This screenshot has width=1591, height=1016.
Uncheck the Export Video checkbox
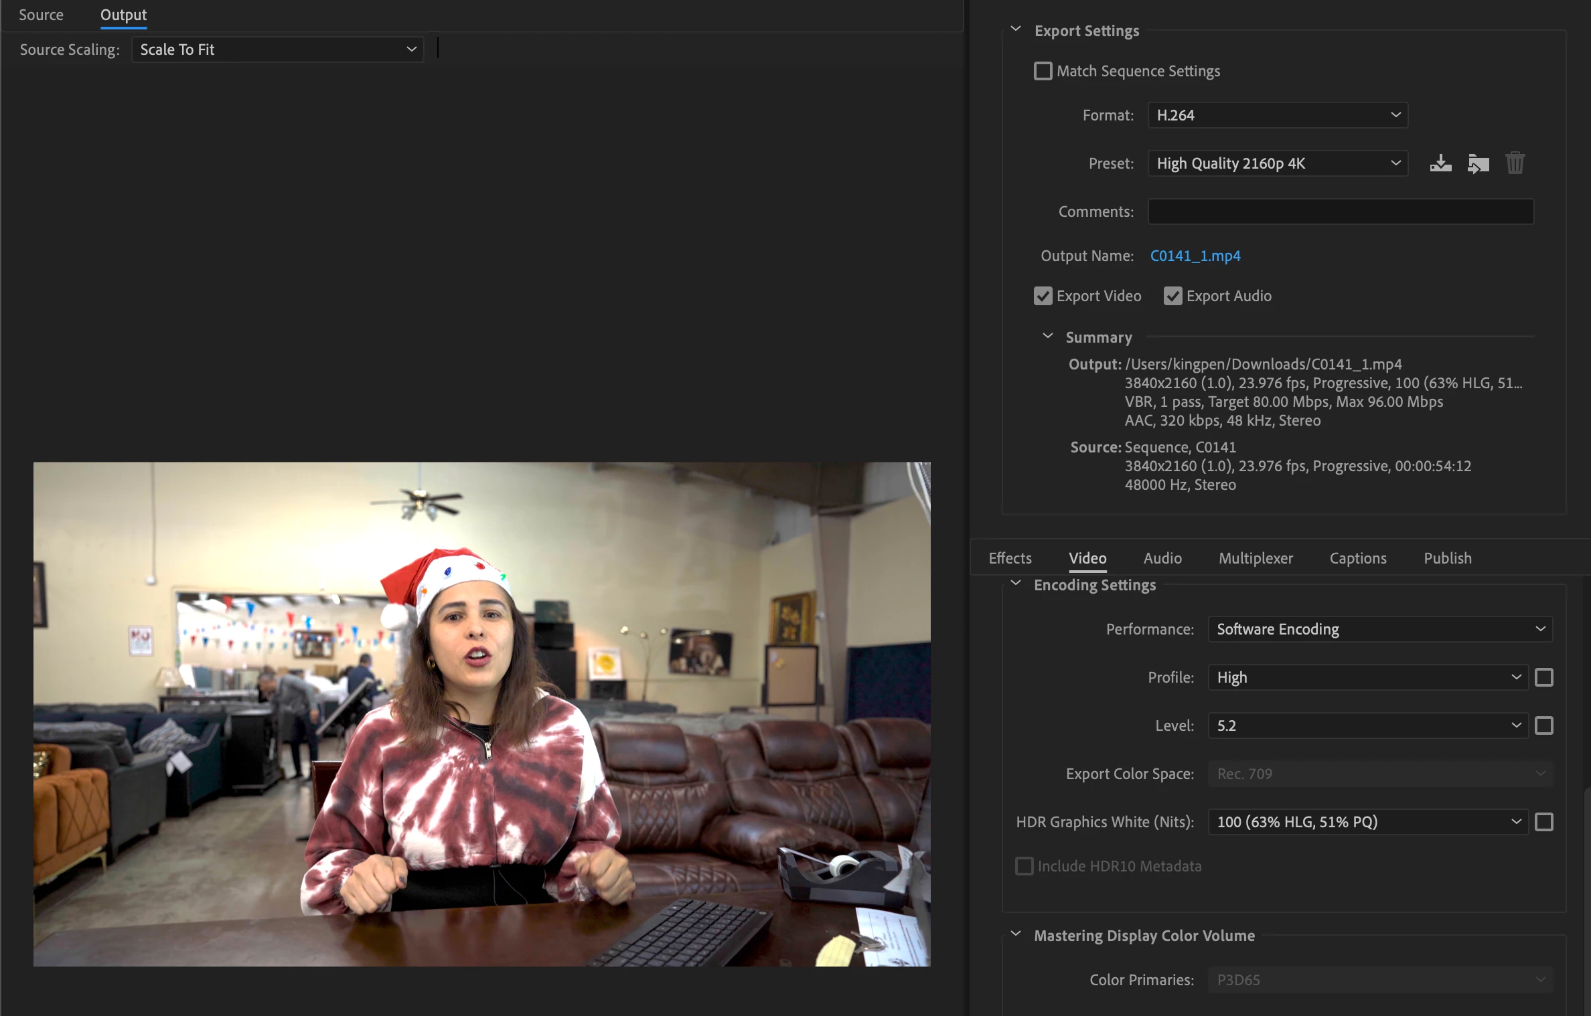pyautogui.click(x=1043, y=296)
